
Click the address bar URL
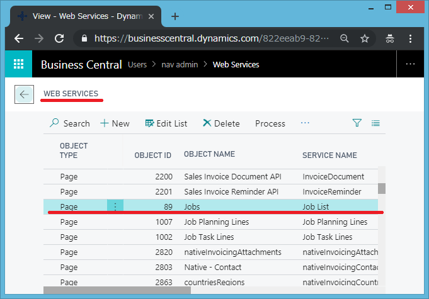coord(212,38)
